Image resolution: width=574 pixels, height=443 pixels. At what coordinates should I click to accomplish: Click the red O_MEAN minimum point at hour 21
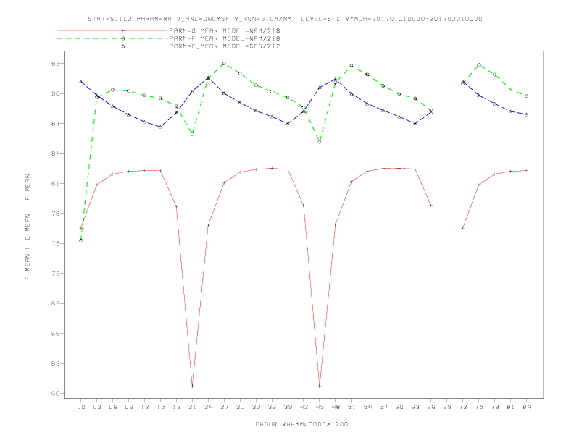192,386
